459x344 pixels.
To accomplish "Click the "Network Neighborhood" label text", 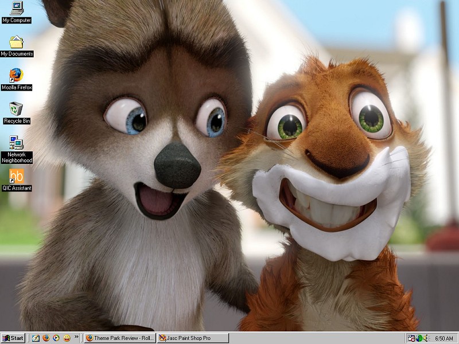I will pyautogui.click(x=17, y=157).
